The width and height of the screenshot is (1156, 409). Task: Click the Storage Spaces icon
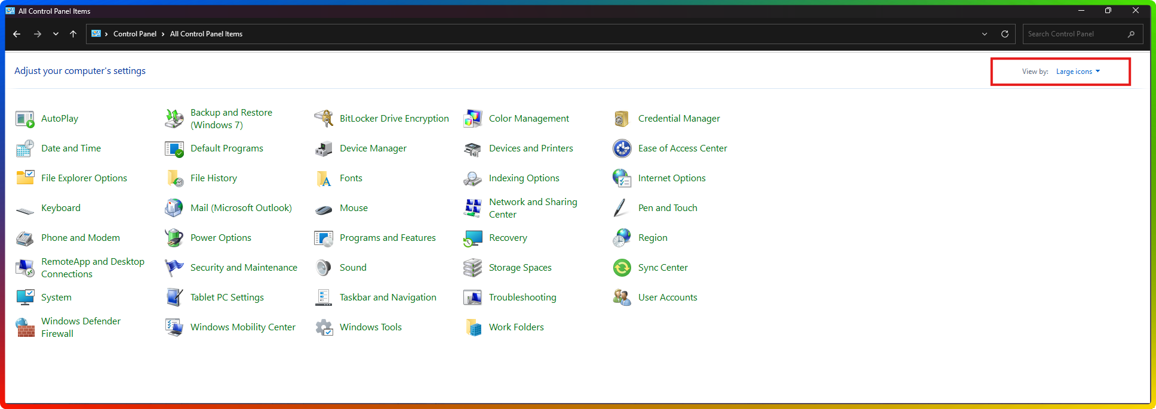(473, 268)
